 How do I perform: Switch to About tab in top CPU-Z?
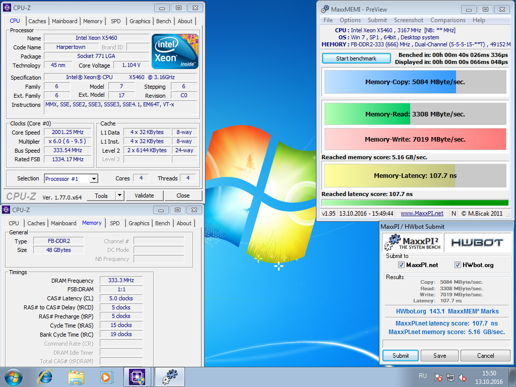pos(185,21)
